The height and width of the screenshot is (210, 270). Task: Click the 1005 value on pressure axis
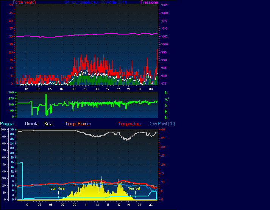coord(164,36)
